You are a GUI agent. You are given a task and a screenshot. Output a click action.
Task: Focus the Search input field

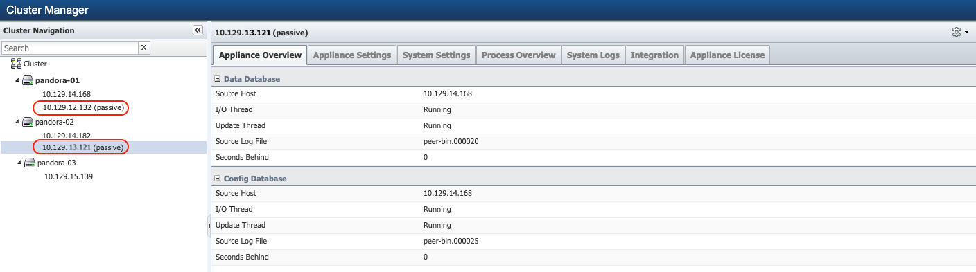click(70, 48)
